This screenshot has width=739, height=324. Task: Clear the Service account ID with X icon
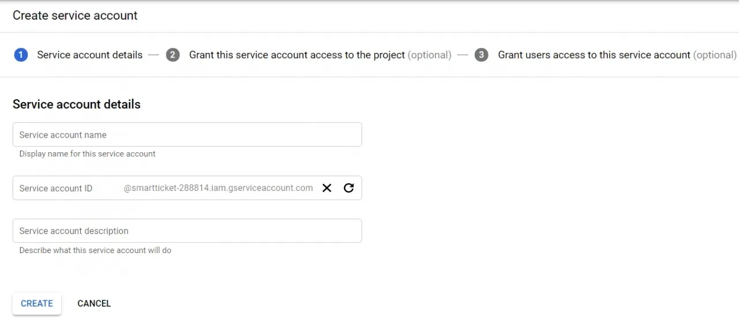point(327,188)
